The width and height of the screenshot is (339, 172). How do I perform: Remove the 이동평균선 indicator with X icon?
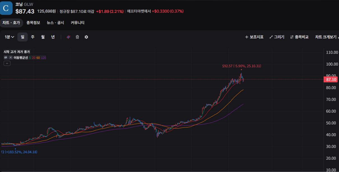(x=11, y=57)
